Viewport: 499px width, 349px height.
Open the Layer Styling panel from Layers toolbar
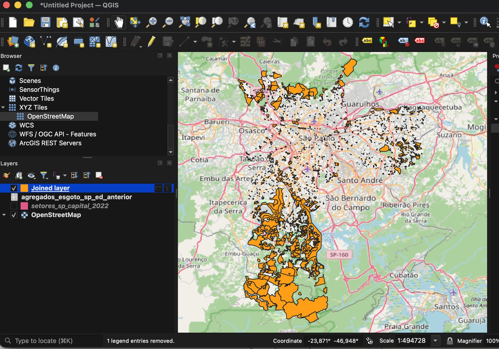tap(6, 175)
